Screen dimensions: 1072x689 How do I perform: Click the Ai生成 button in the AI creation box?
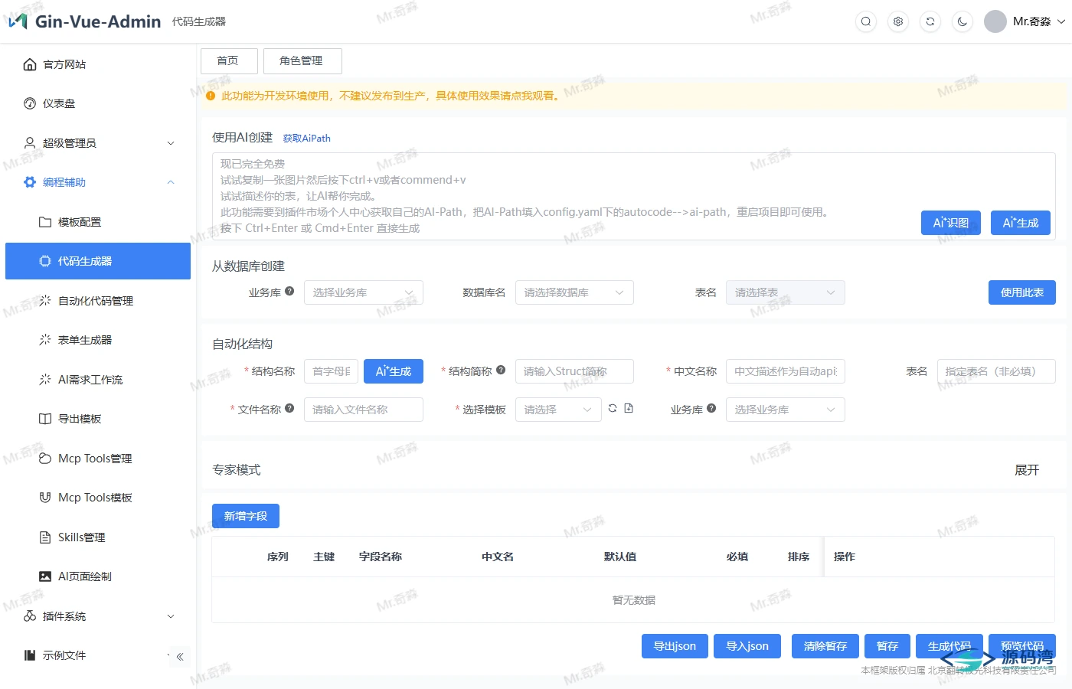tap(1021, 223)
